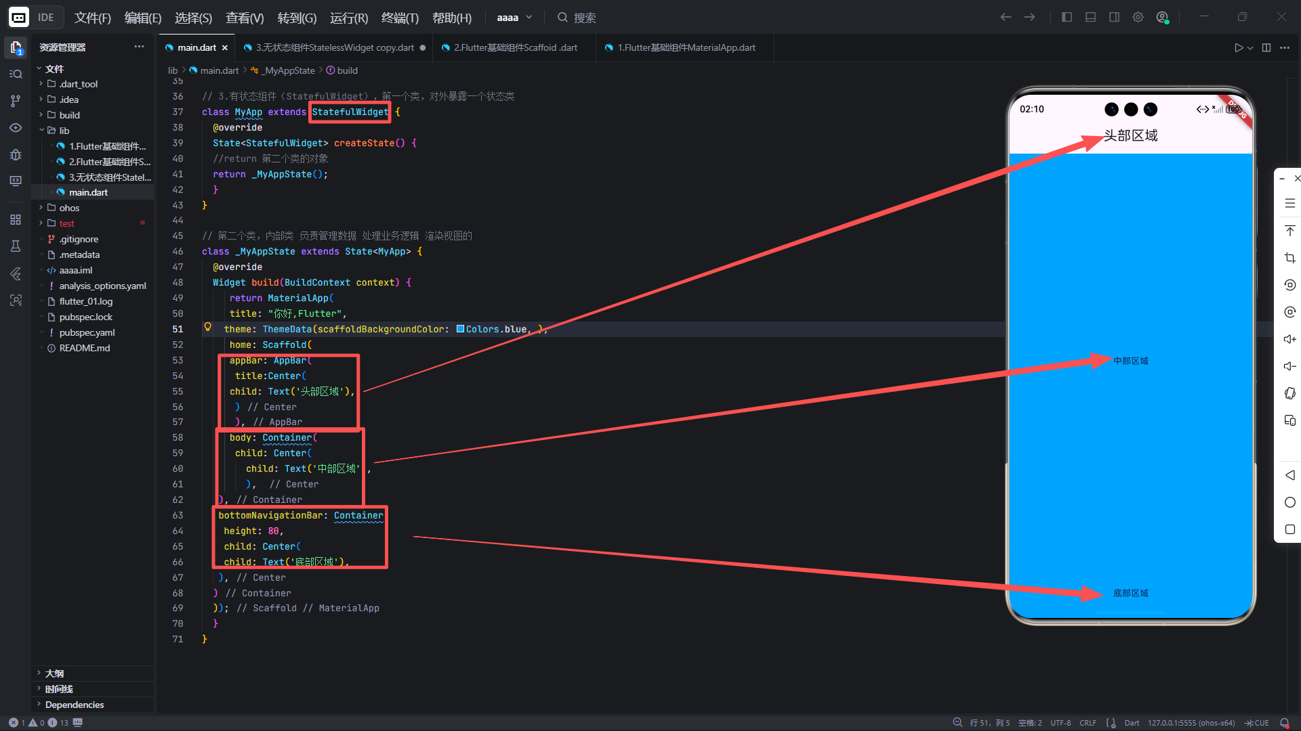Open the source control sidebar icon
Viewport: 1301px width, 731px height.
coord(16,101)
